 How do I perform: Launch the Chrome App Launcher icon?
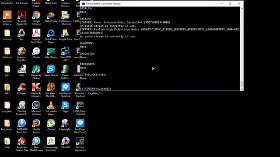(x=51, y=141)
